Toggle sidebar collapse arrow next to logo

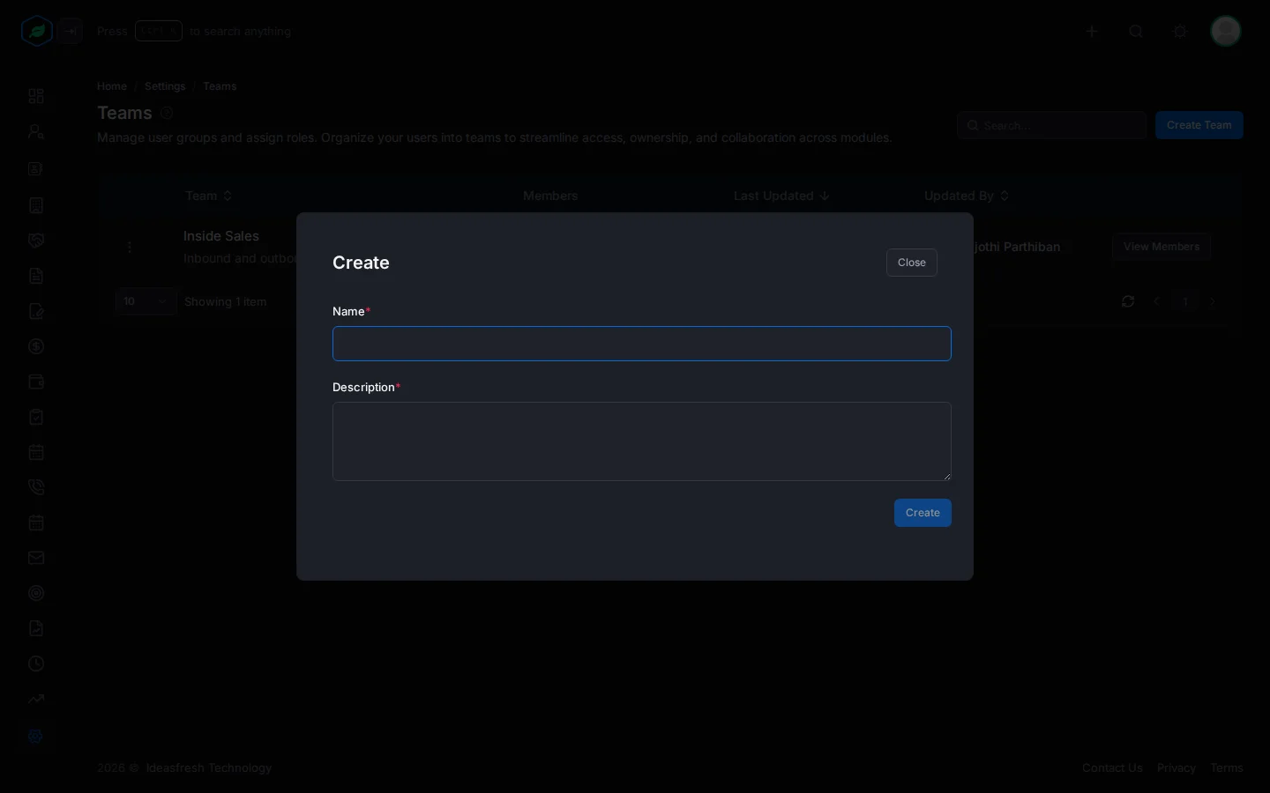click(x=71, y=31)
